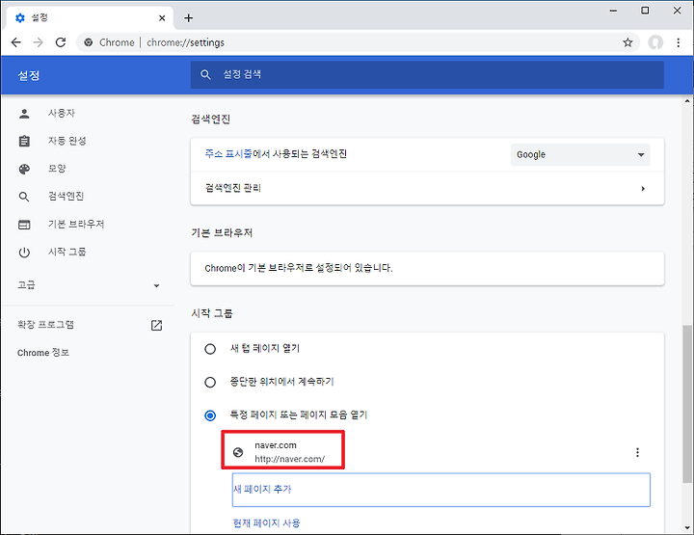Click the scrollbar up arrow
This screenshot has width=694, height=535.
[687, 102]
